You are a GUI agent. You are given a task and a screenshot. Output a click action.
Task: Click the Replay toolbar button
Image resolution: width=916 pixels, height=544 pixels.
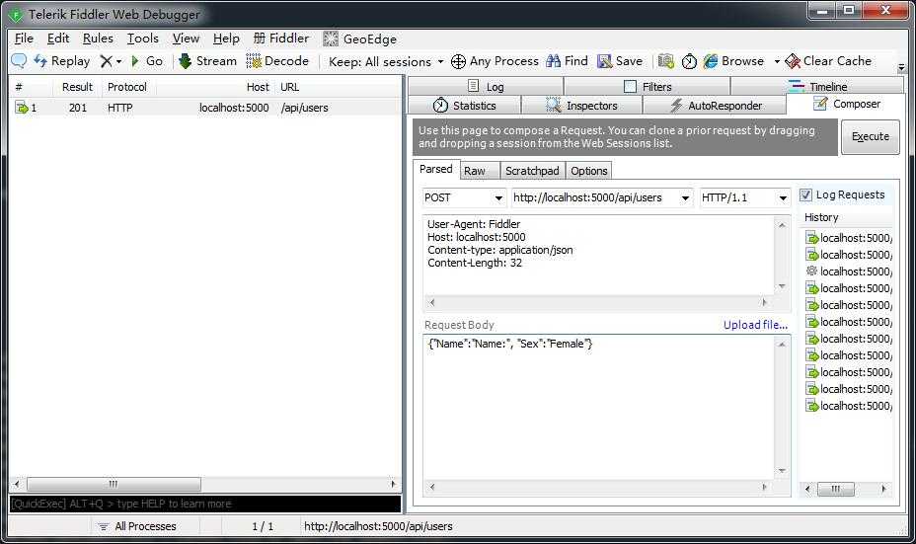62,61
